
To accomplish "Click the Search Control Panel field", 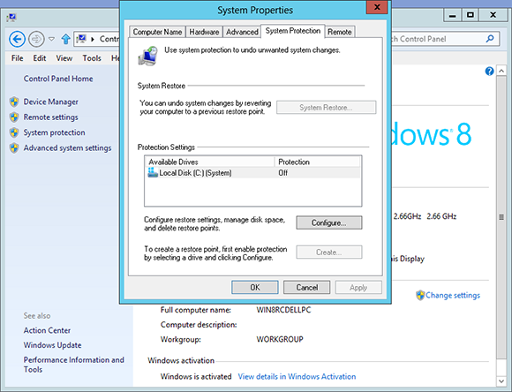I will (x=438, y=39).
